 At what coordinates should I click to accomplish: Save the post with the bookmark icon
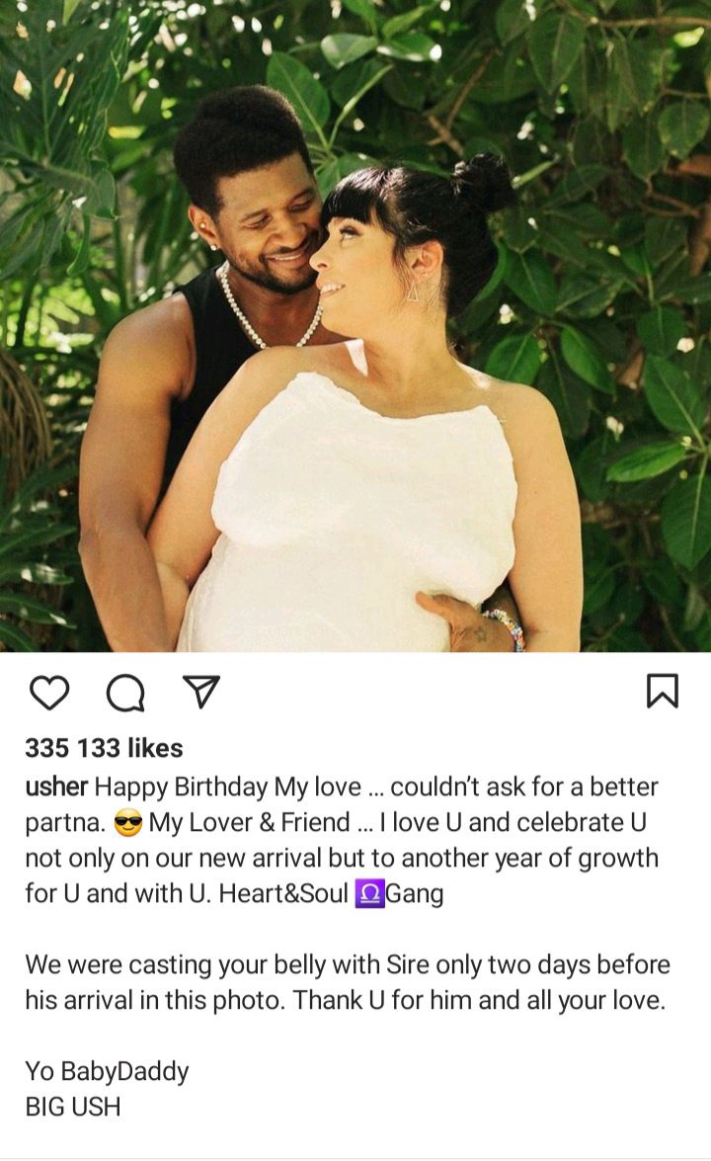pyautogui.click(x=663, y=691)
